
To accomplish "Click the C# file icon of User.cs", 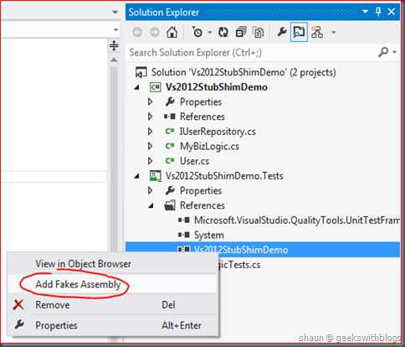I will tap(170, 161).
